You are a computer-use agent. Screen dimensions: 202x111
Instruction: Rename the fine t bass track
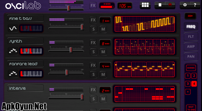26,19
